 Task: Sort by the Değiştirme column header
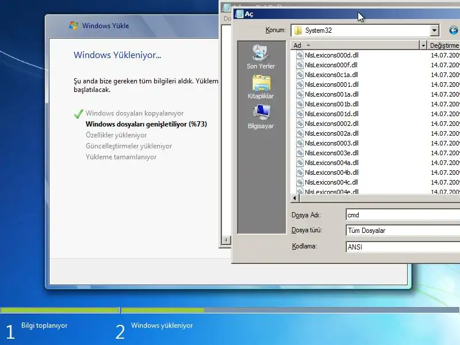tap(444, 45)
